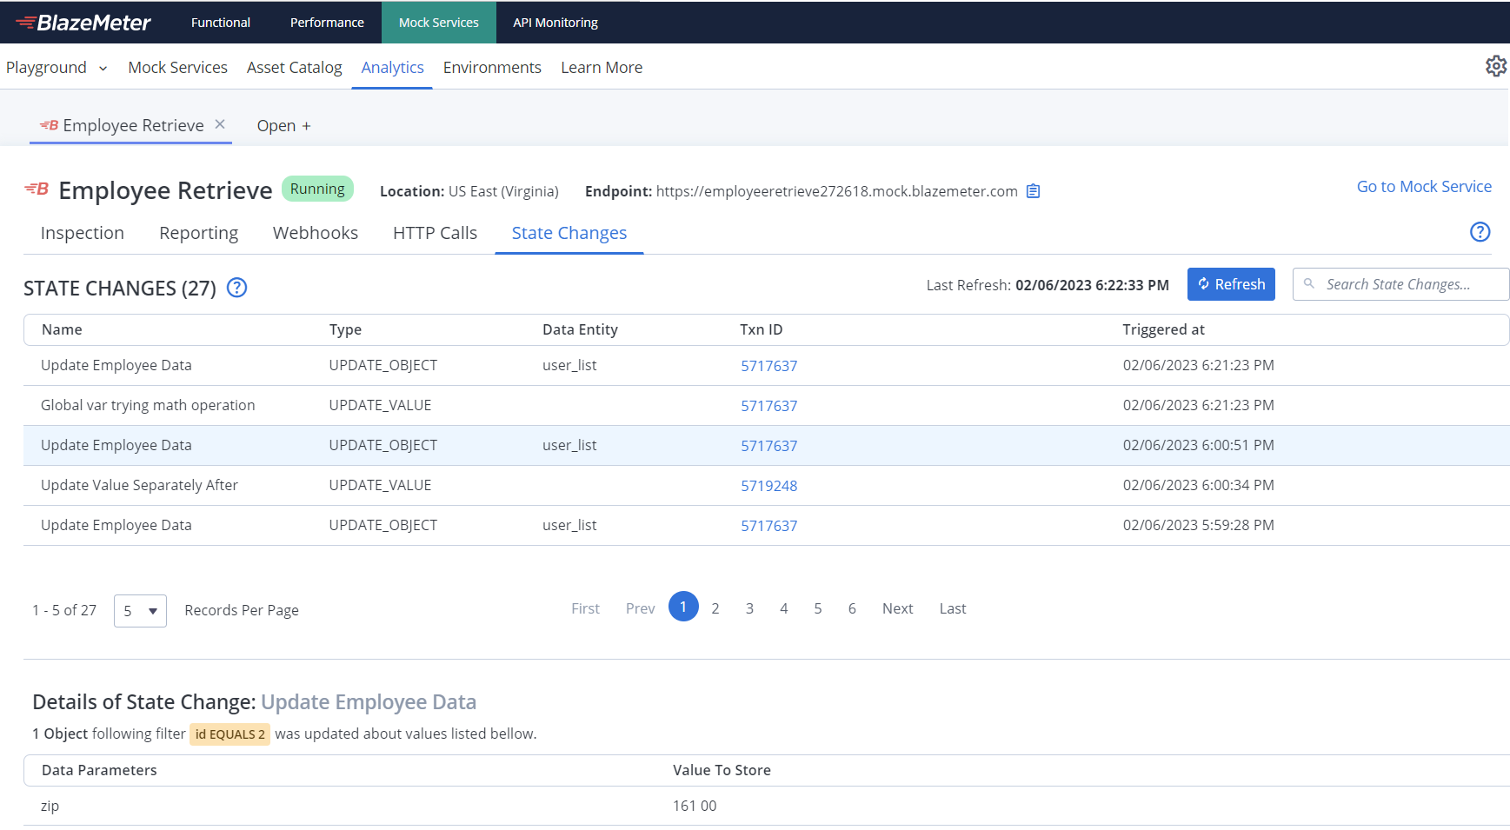Go to page 2
Viewport: 1510px width, 830px height.
click(715, 609)
